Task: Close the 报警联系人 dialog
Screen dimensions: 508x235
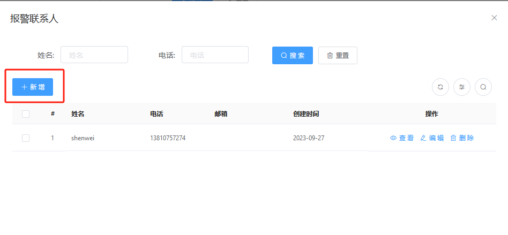Action: (x=494, y=18)
